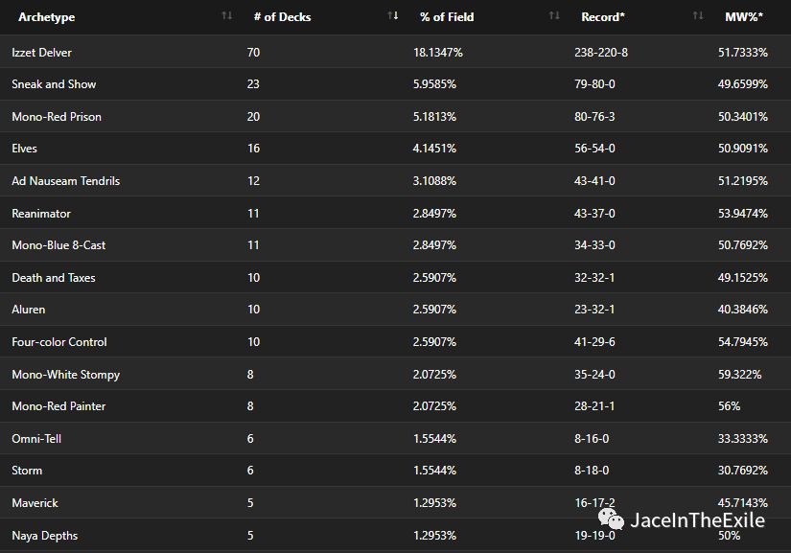Click Mono-White Stompy archetype name
The image size is (791, 553).
point(65,375)
